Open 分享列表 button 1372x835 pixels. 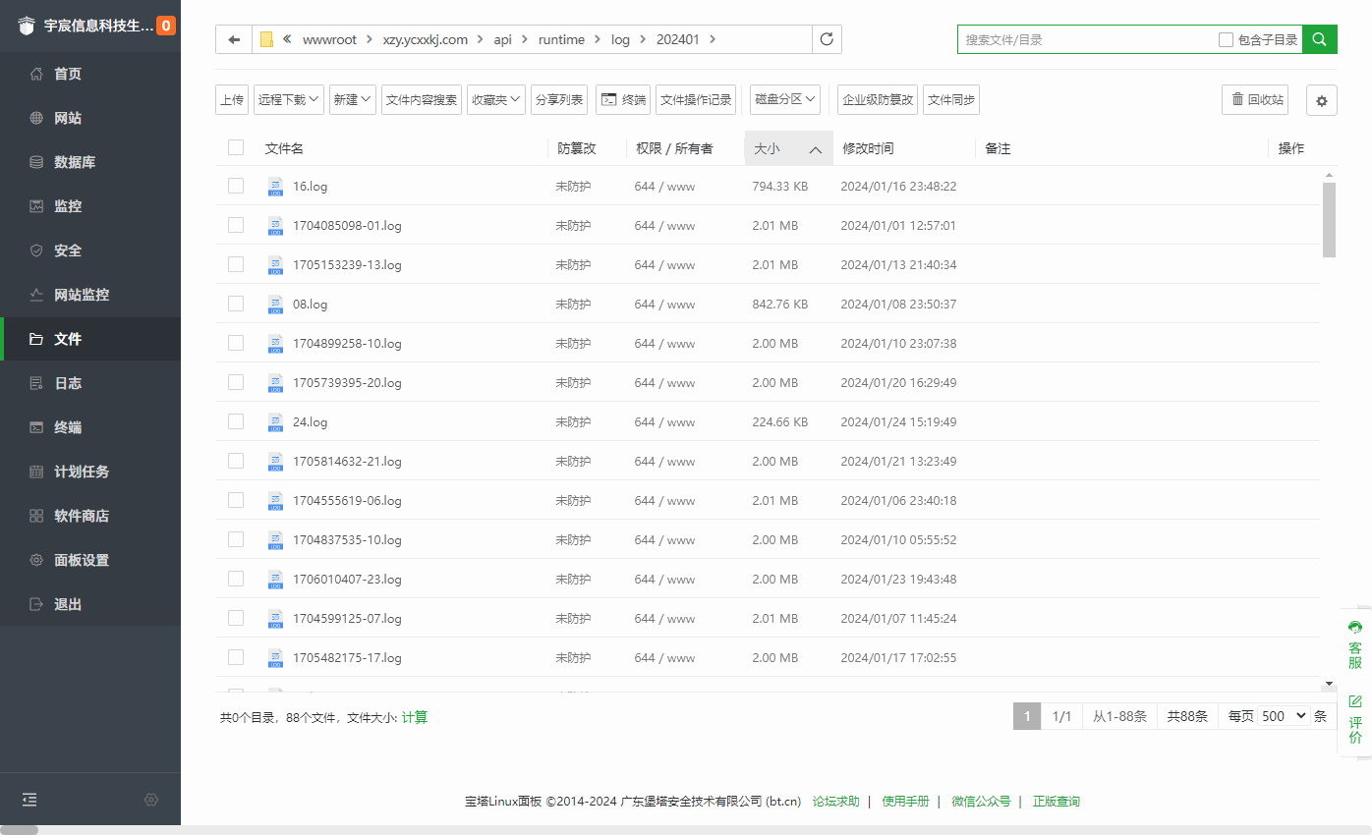[559, 99]
